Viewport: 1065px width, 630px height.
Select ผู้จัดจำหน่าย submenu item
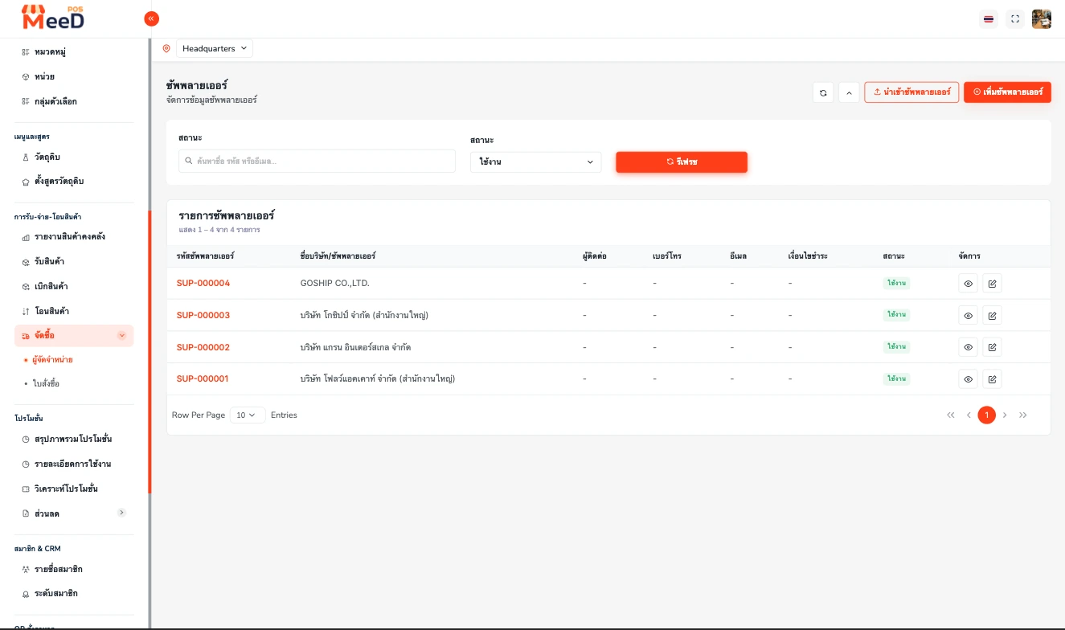click(52, 360)
